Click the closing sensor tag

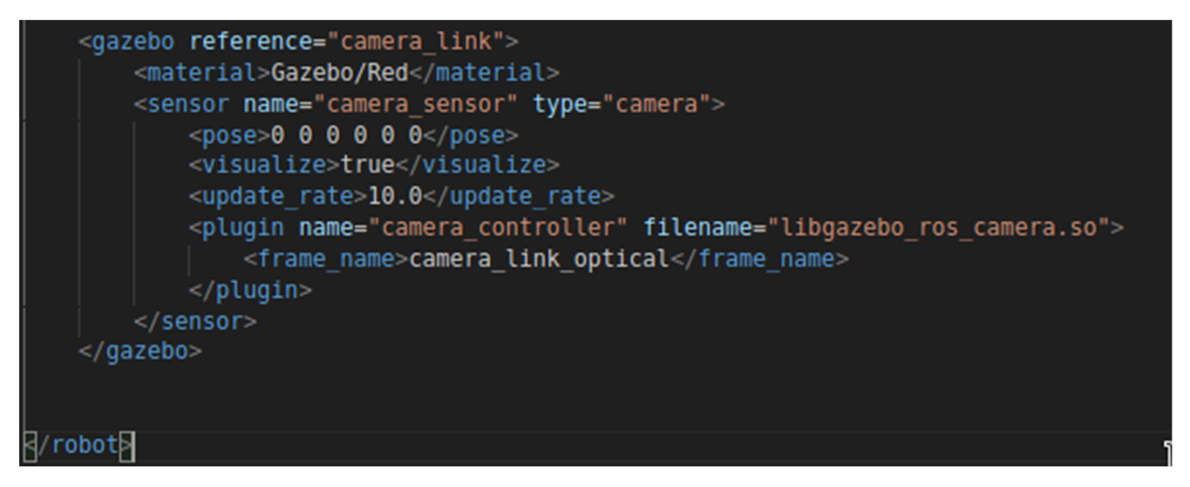click(x=195, y=321)
